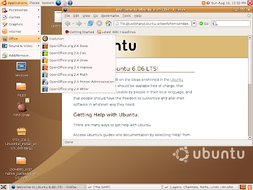253x190 pixels.
Task: Expand the Sound & Video submenu
Action: tap(21, 46)
